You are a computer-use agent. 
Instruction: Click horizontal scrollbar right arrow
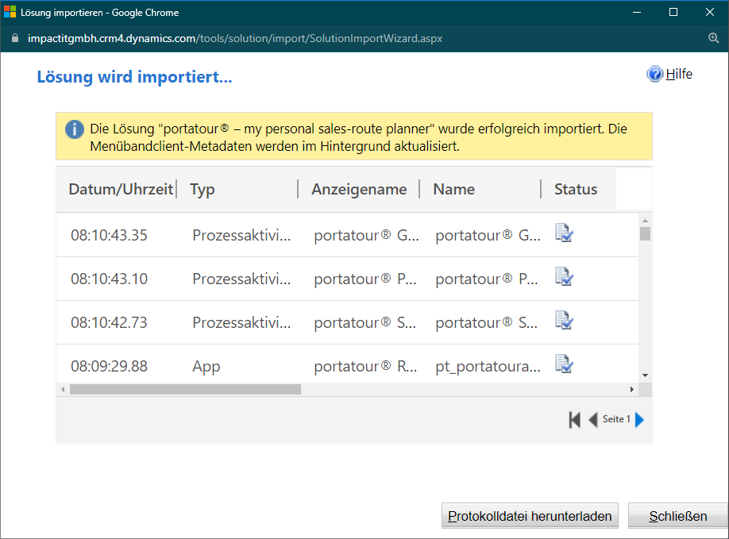coord(632,390)
